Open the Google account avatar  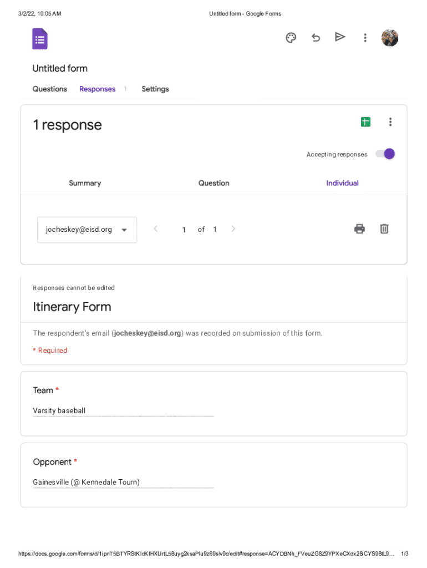(x=390, y=38)
